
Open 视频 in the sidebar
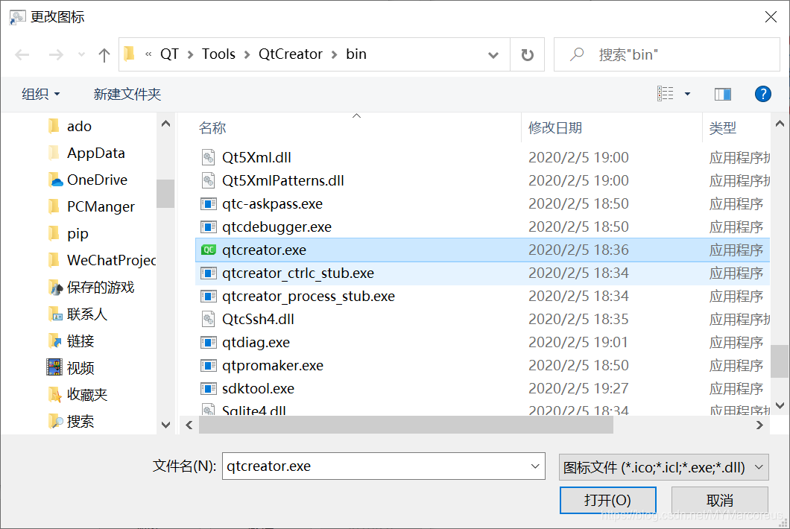tap(71, 368)
